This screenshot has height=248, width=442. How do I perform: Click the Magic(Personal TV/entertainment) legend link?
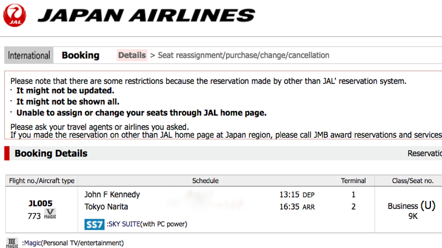74,243
